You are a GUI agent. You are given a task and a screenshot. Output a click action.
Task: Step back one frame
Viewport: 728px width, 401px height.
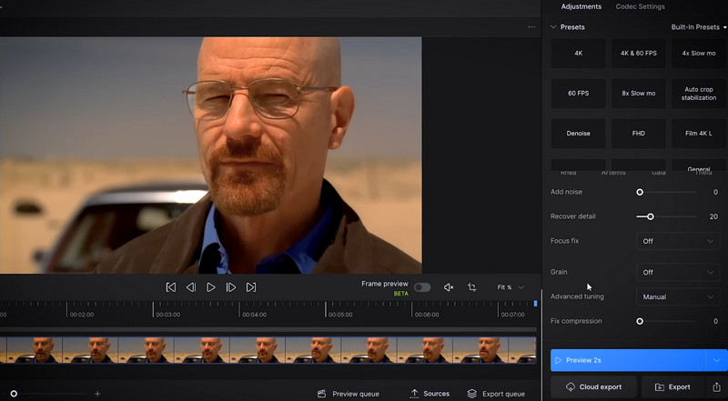191,287
